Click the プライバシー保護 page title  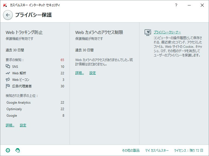tap(34, 15)
